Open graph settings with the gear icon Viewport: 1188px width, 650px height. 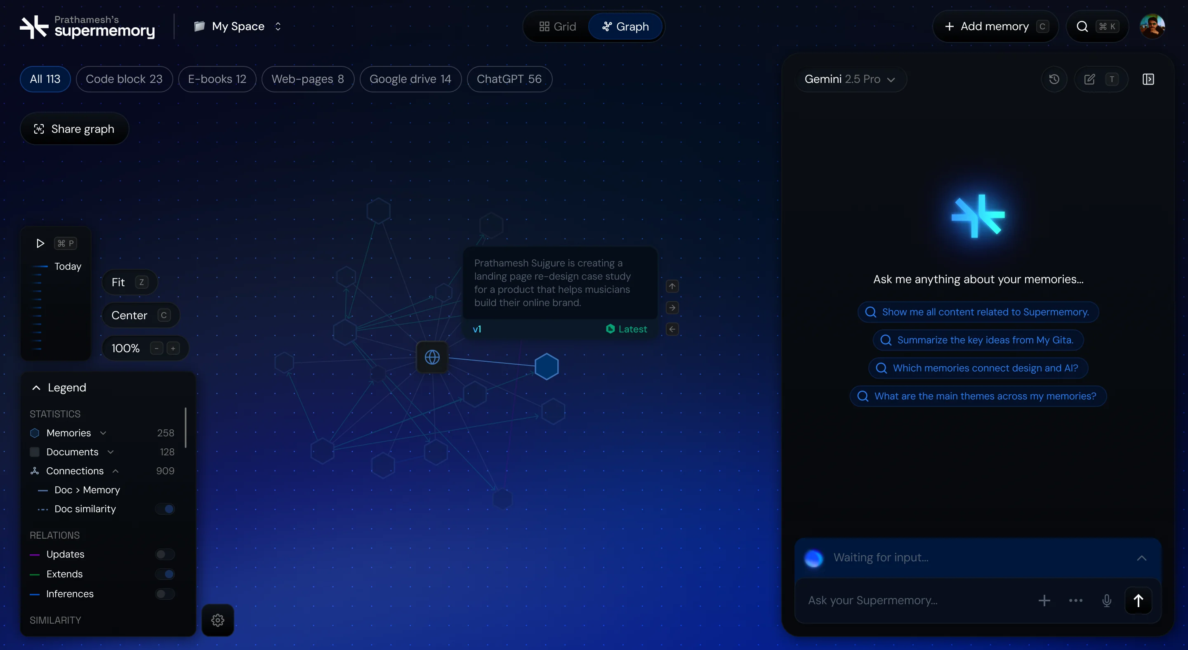[218, 619]
